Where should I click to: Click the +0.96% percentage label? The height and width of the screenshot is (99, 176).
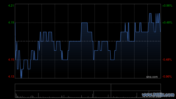pyautogui.click(x=167, y=5)
